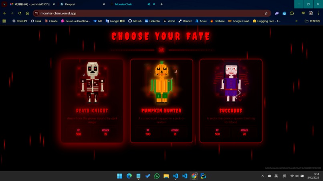The image size is (323, 181).
Task: Open the ChatGPT bookmark
Action: [x=20, y=21]
